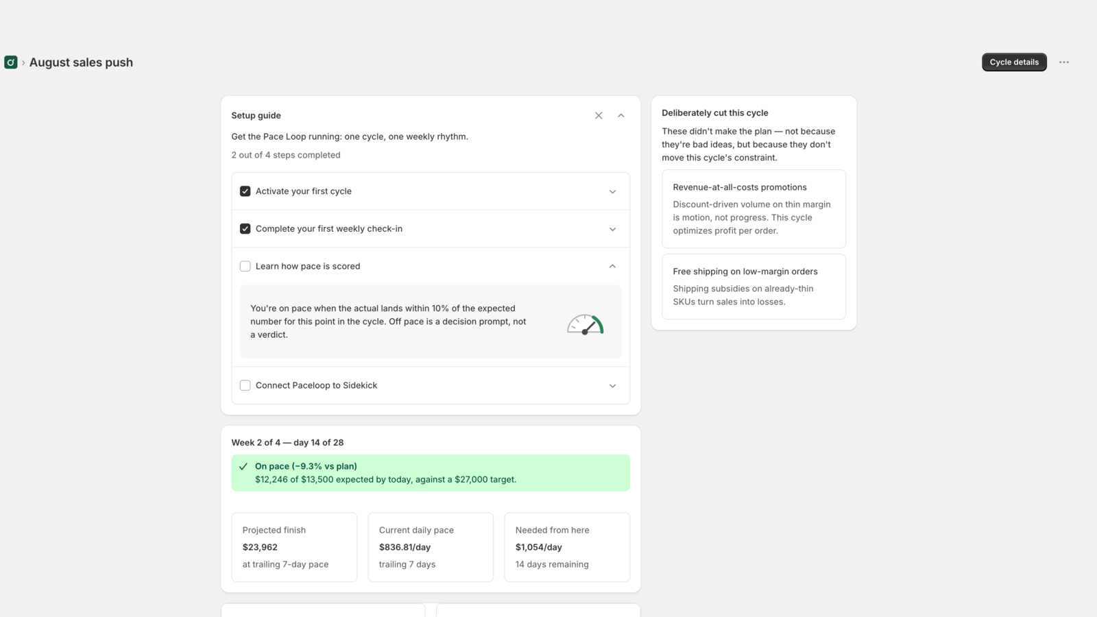Screen dimensions: 1097x617
Task: Click the $1,054/day value
Action: coord(539,547)
